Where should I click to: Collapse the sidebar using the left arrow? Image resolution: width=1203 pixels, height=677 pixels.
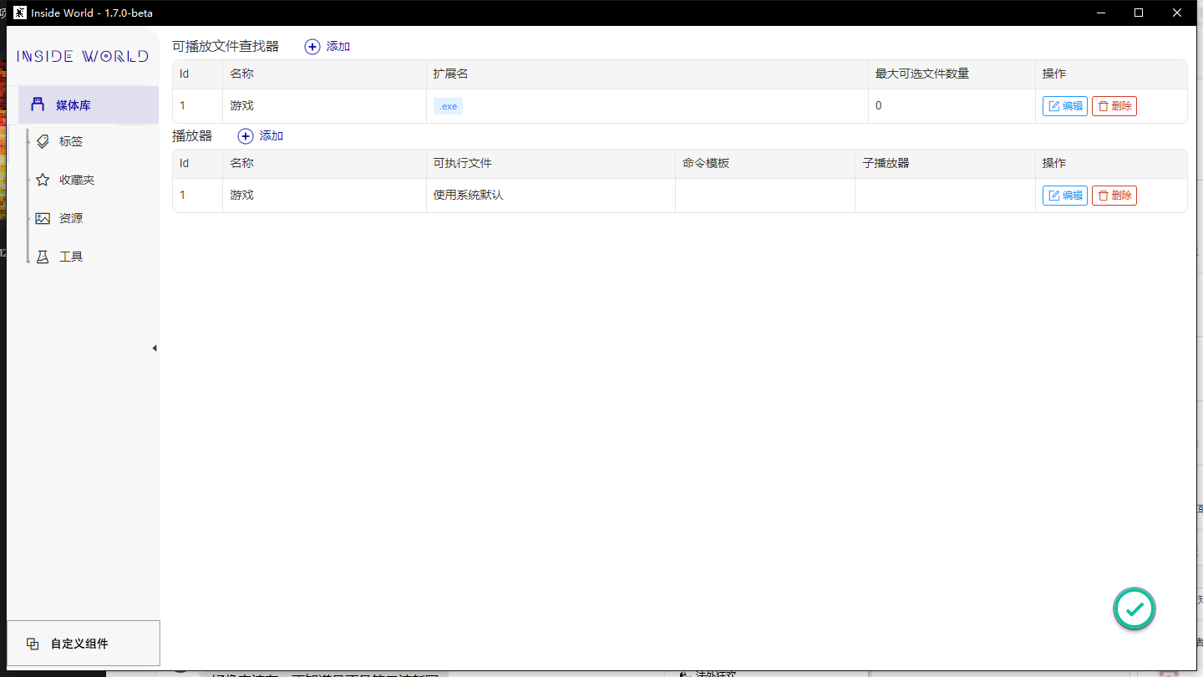[154, 348]
